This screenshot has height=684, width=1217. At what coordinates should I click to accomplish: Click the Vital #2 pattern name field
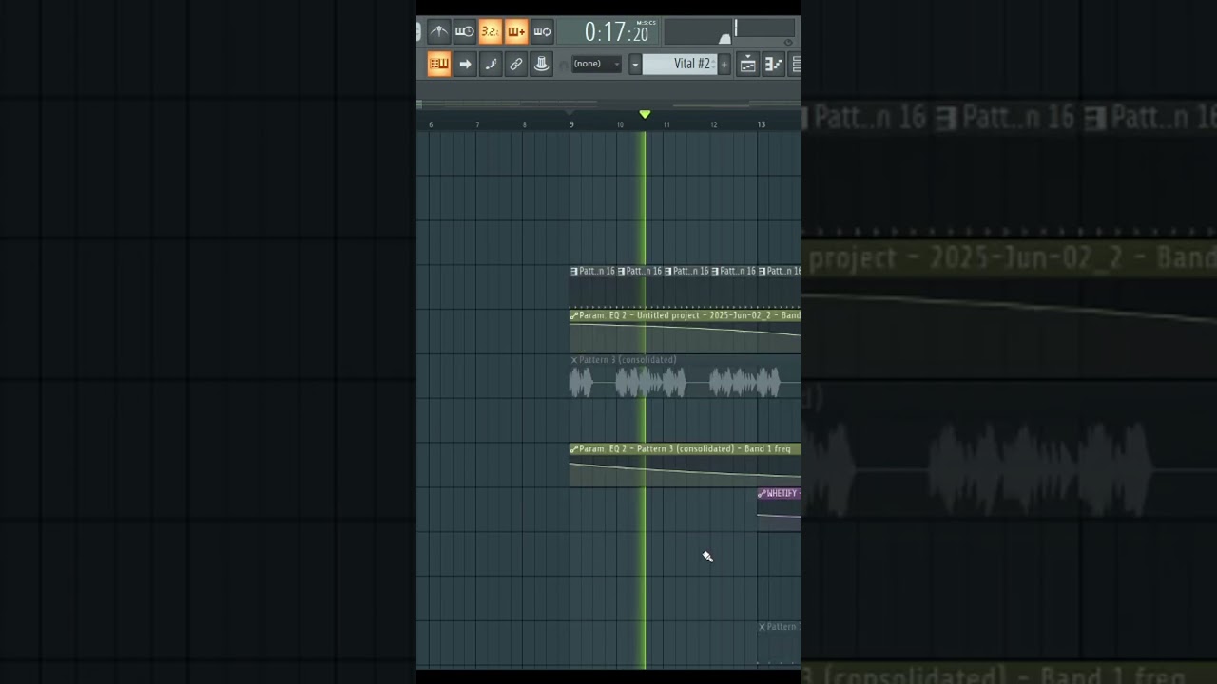pos(680,64)
